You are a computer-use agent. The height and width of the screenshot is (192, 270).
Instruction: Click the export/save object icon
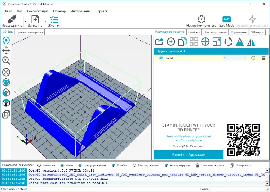159,42
